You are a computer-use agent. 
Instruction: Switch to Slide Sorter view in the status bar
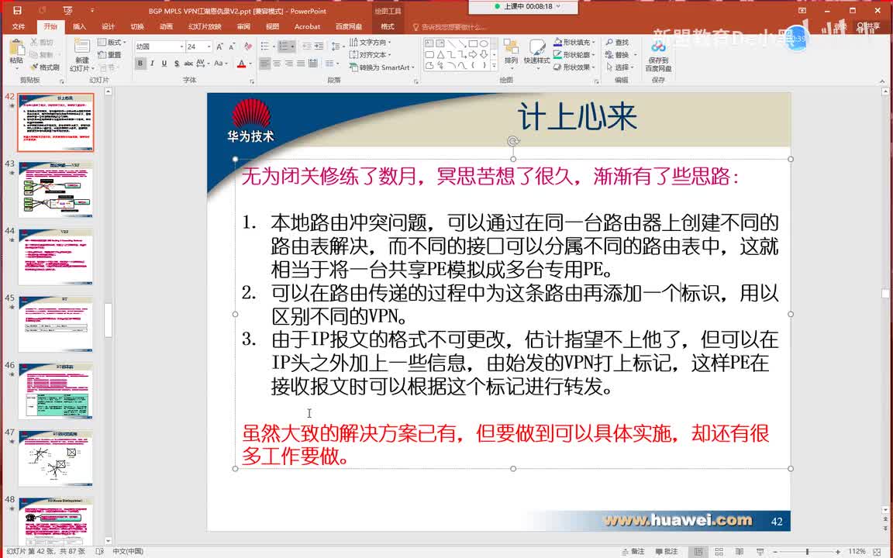coord(719,551)
